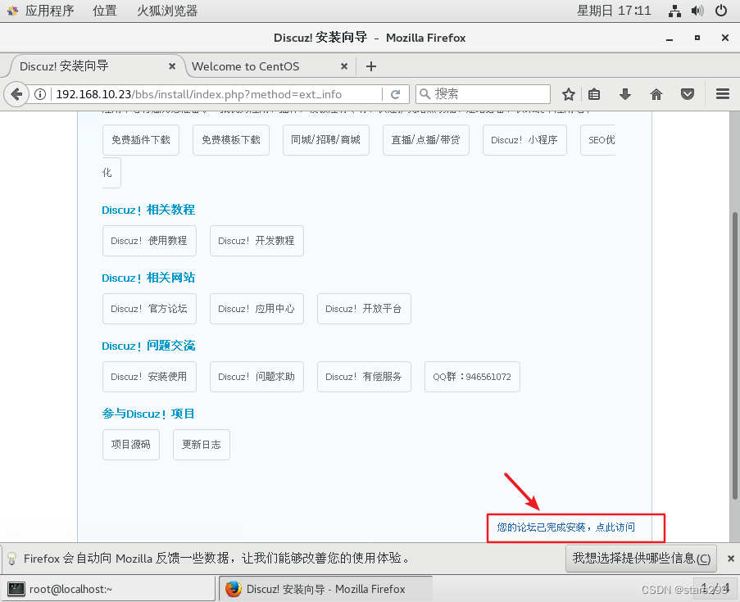
Task: Click the Firefox icon in the bottom taskbar
Action: (x=233, y=589)
